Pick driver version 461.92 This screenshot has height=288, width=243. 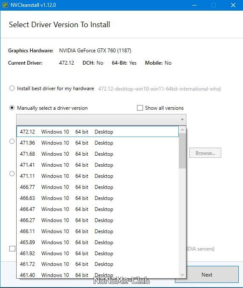click(97, 253)
